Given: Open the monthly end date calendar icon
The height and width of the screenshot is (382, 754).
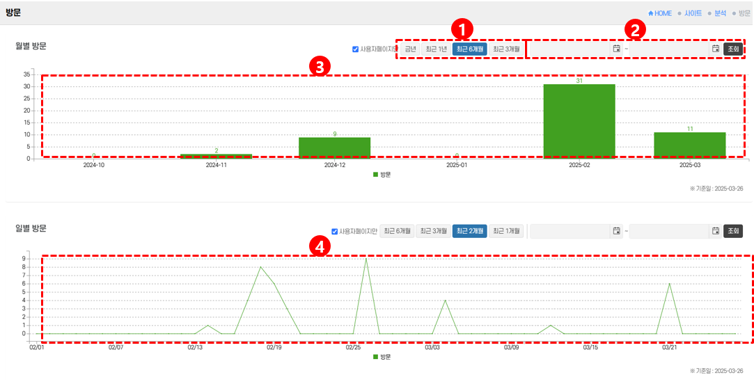Looking at the screenshot, I should tap(715, 49).
